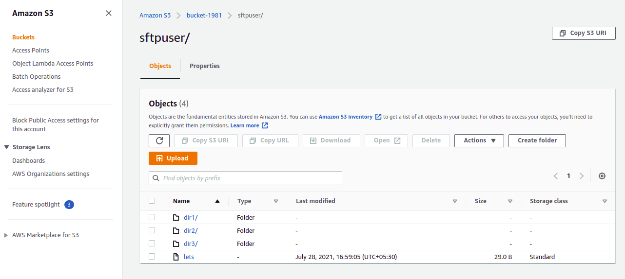Toggle the select-all objects checkbox
Screen dimensions: 625x279
pos(152,201)
